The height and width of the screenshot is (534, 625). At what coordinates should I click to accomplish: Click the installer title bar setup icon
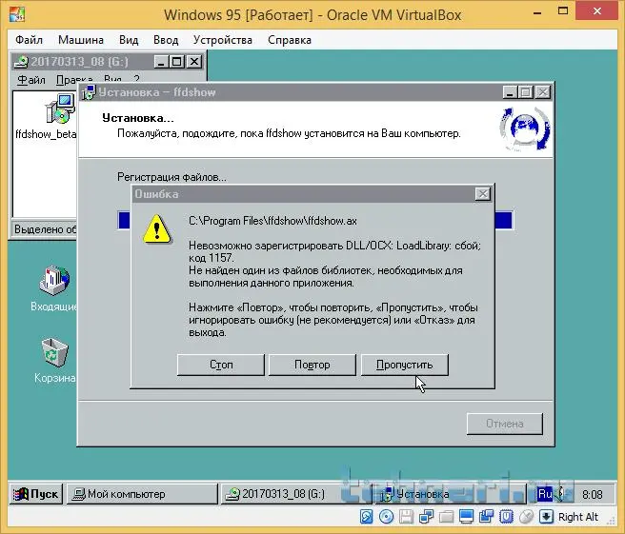(89, 92)
